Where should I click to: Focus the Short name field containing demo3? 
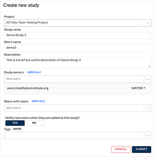[x=77, y=48]
